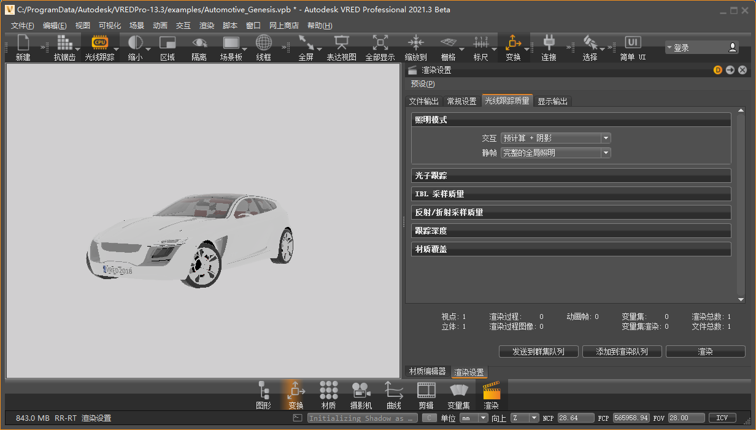Click the user account icon beside 登录
756x430 pixels.
733,47
